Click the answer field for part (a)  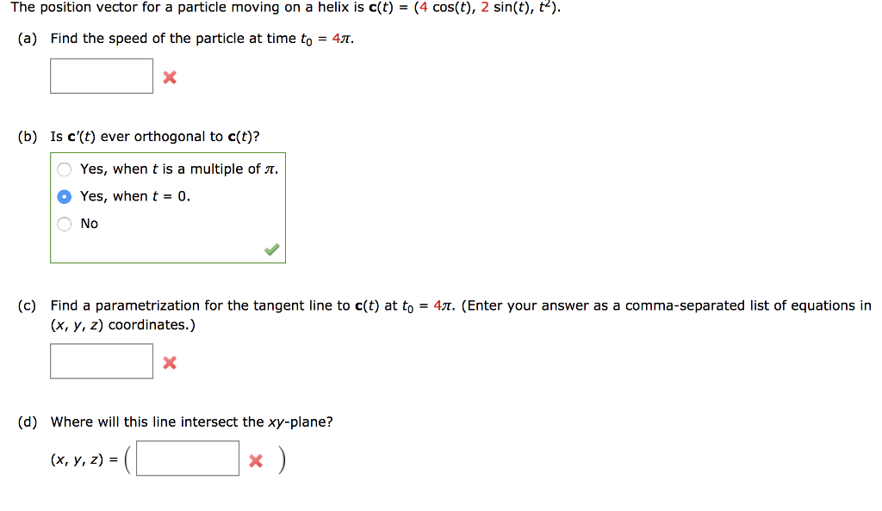pyautogui.click(x=101, y=76)
